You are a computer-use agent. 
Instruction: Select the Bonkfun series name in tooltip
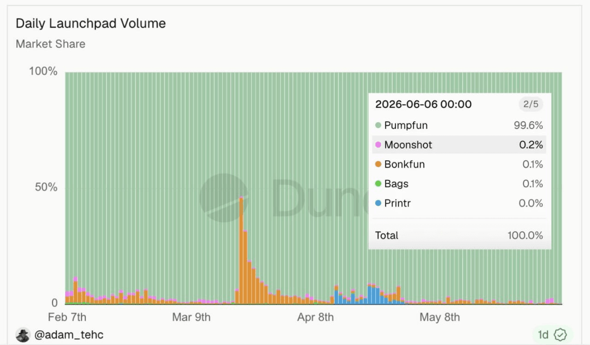click(405, 164)
